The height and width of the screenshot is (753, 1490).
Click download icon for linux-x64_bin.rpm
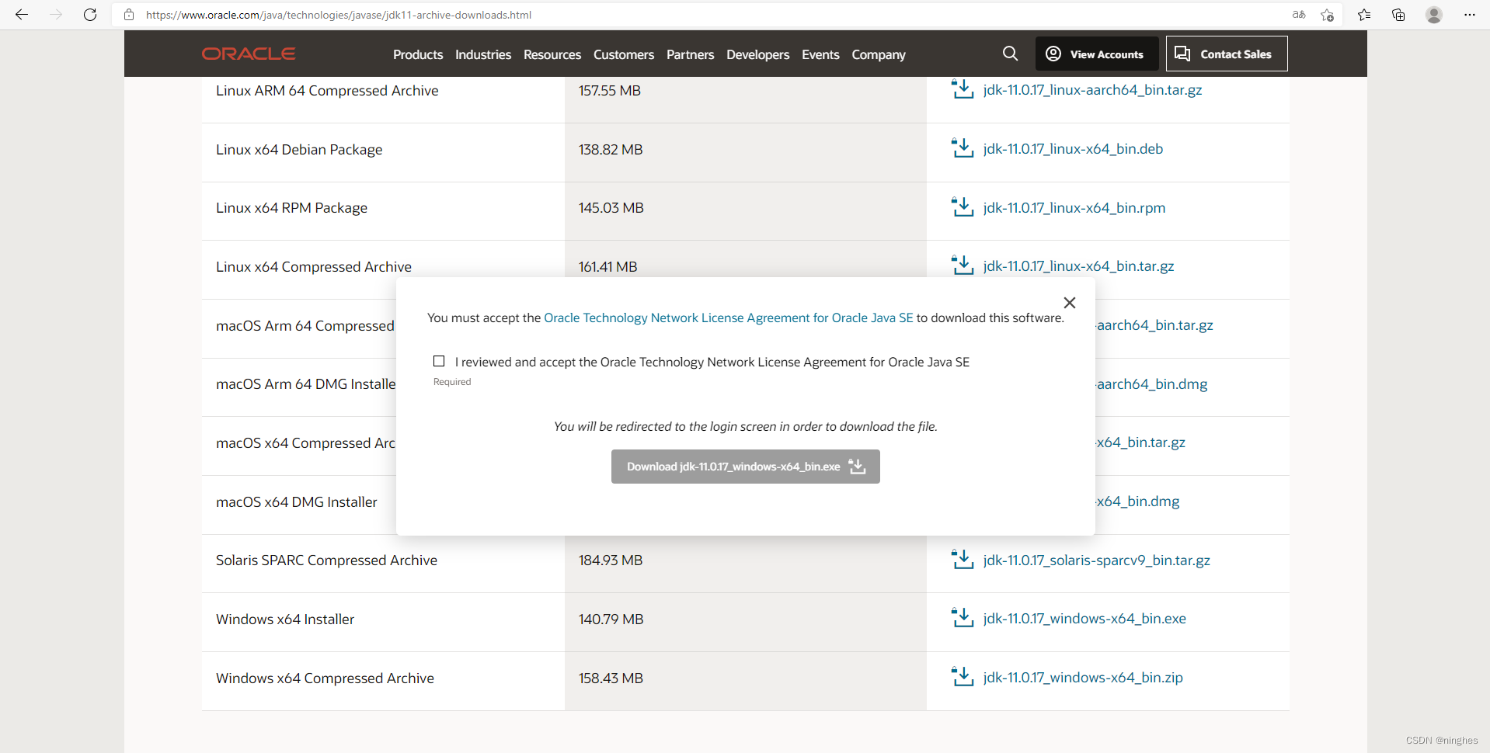(963, 206)
